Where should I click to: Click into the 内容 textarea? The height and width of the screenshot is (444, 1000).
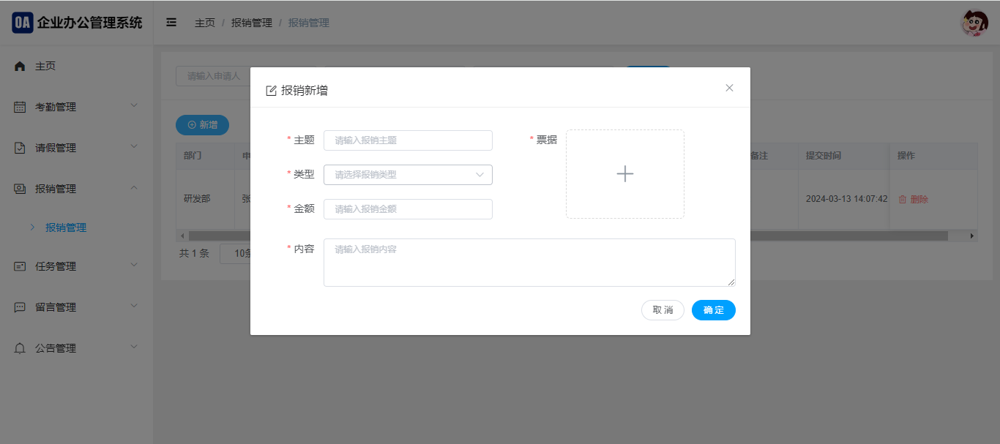click(529, 263)
